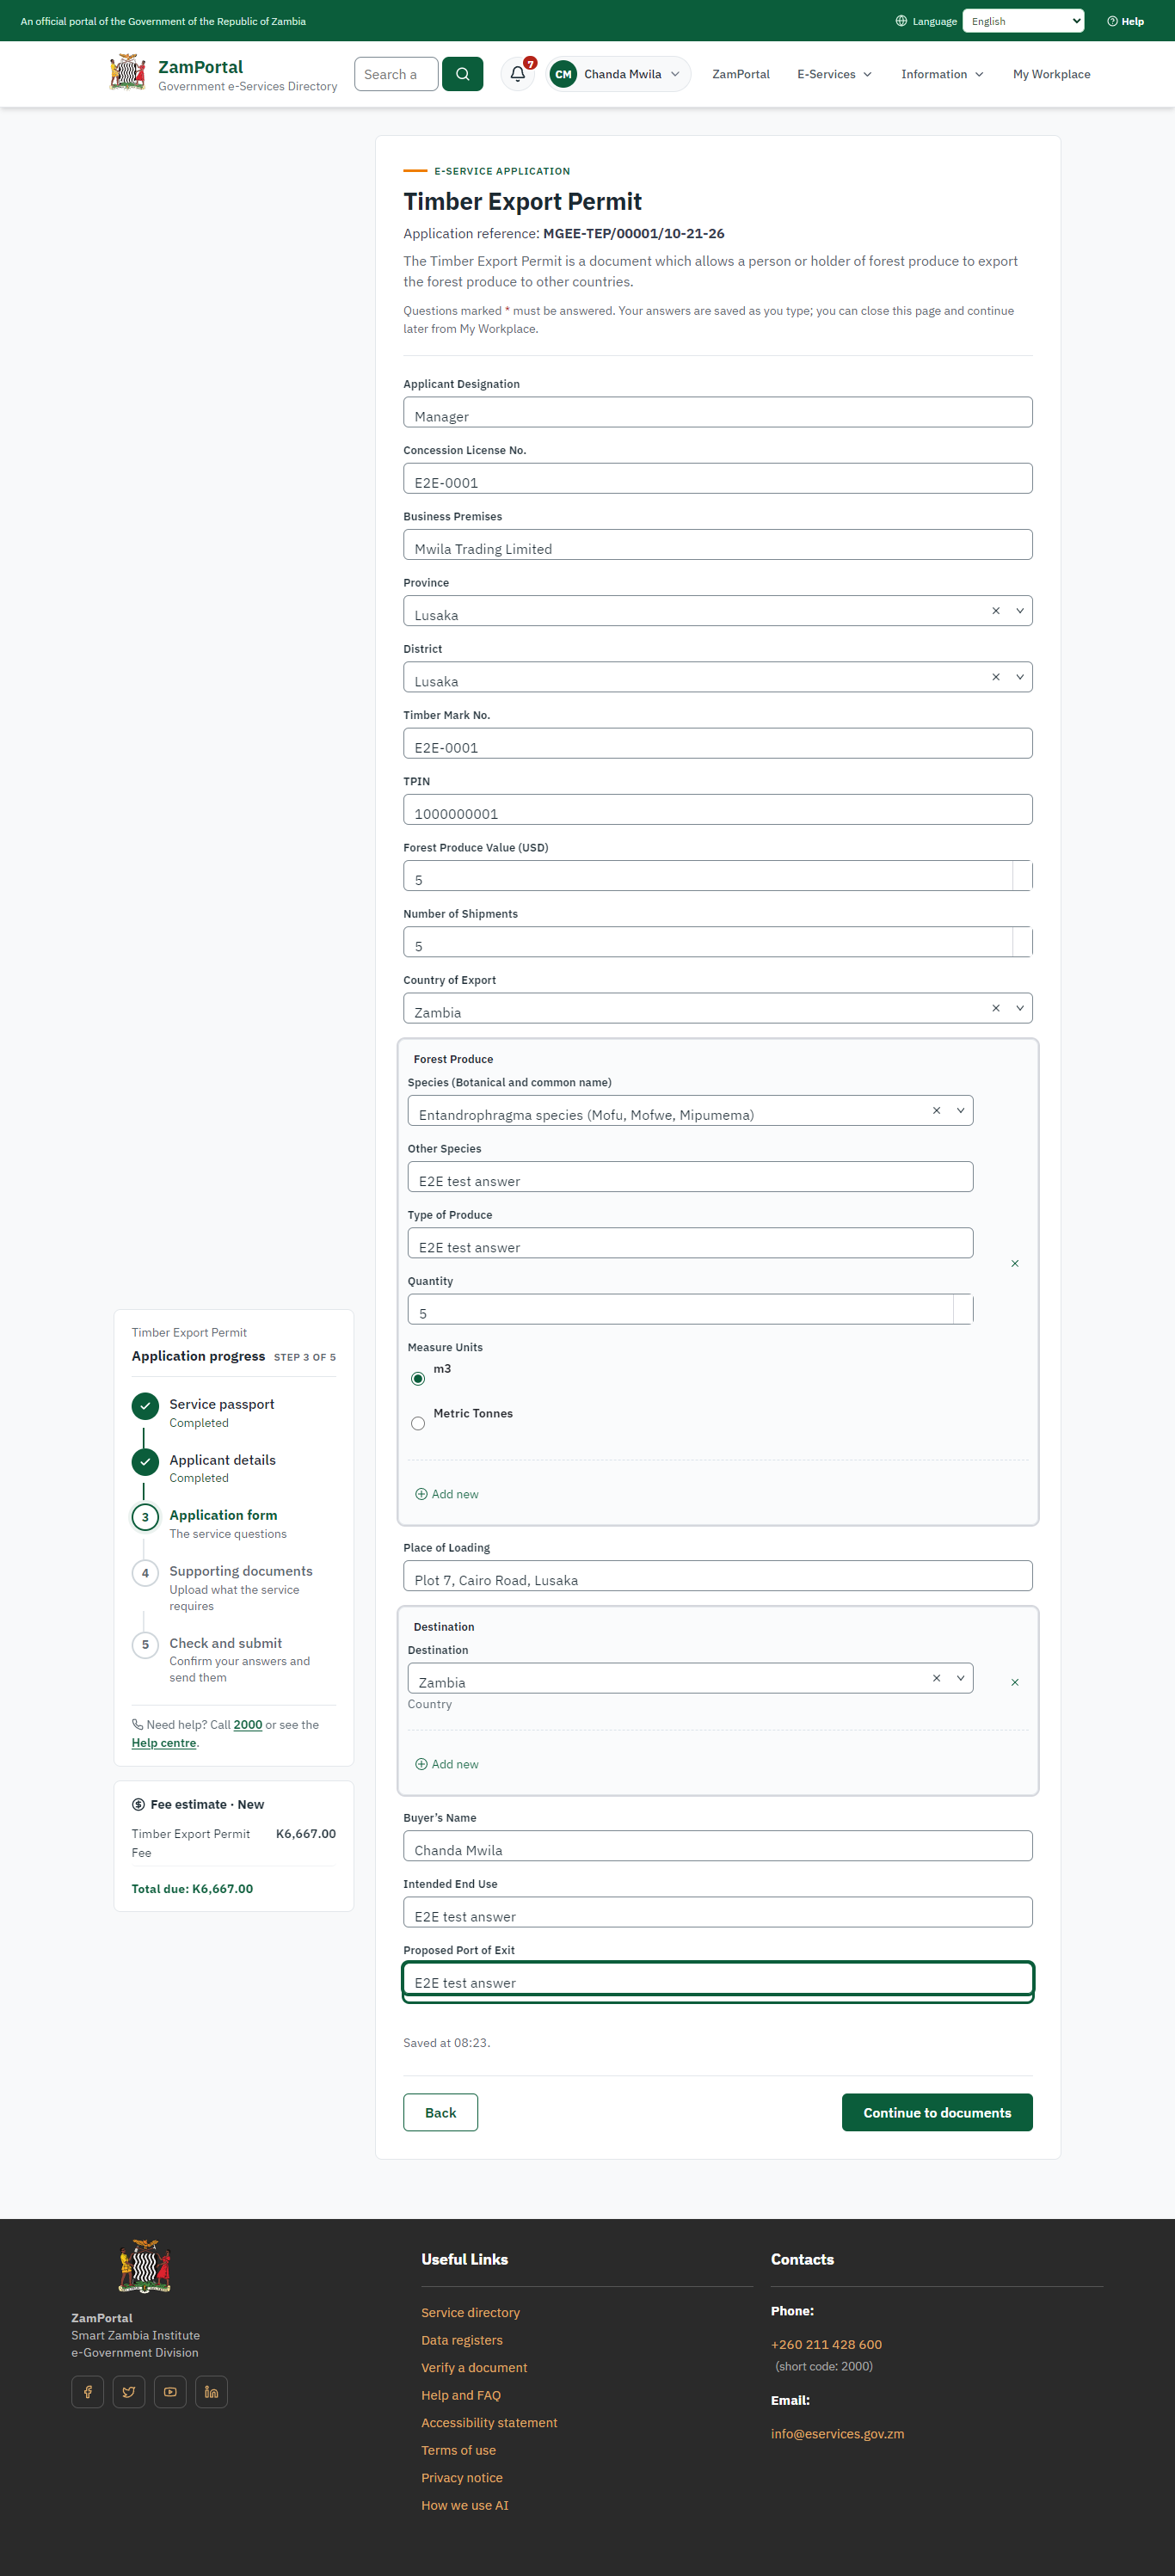Click the CM user avatar
Screen dimensions: 1175x2576
coord(563,74)
